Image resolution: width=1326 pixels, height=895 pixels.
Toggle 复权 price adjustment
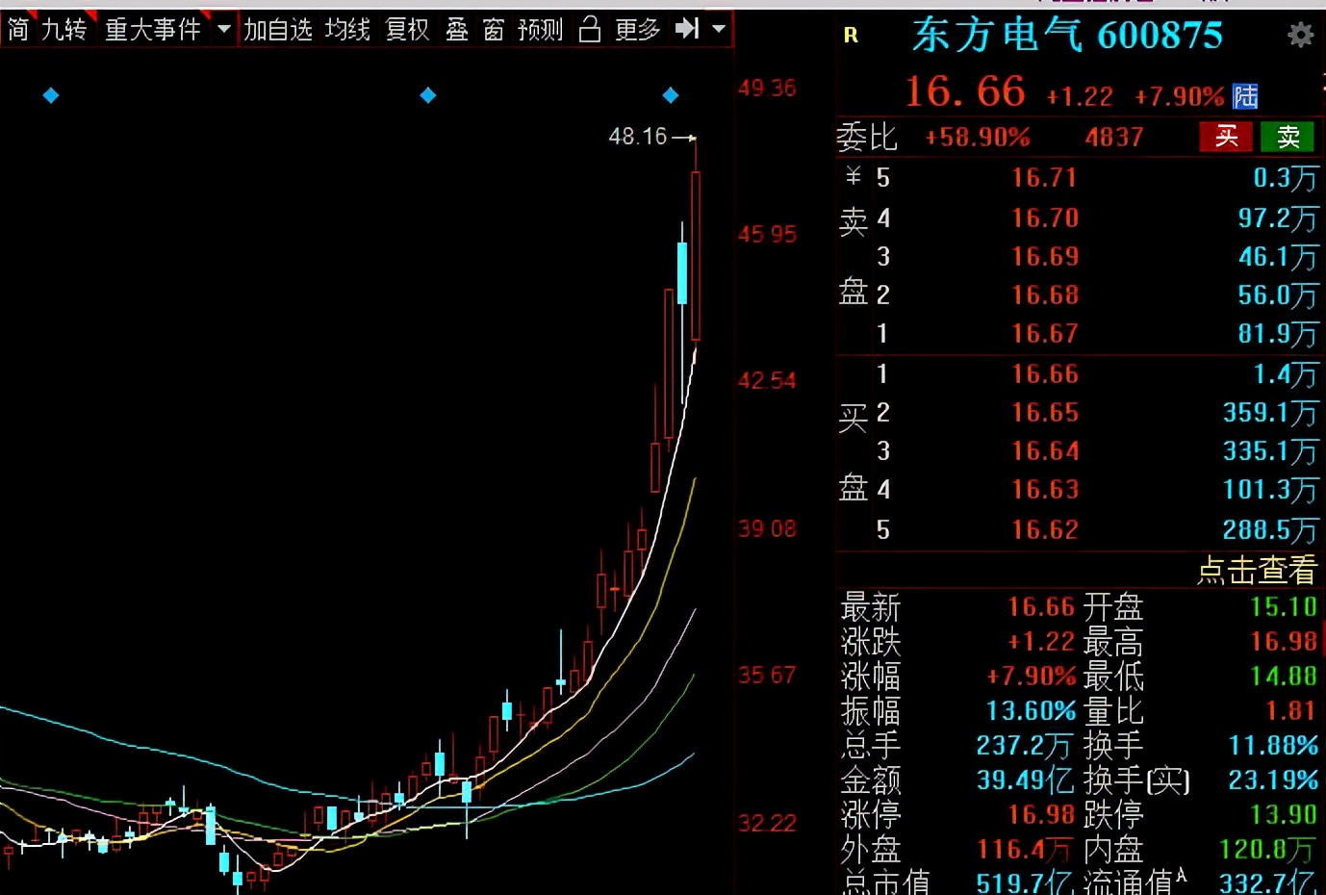coord(407,30)
